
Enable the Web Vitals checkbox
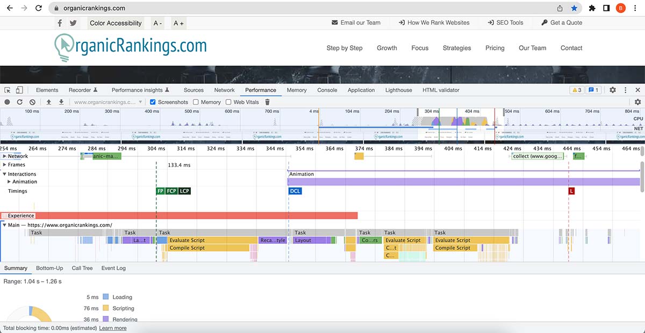(230, 102)
